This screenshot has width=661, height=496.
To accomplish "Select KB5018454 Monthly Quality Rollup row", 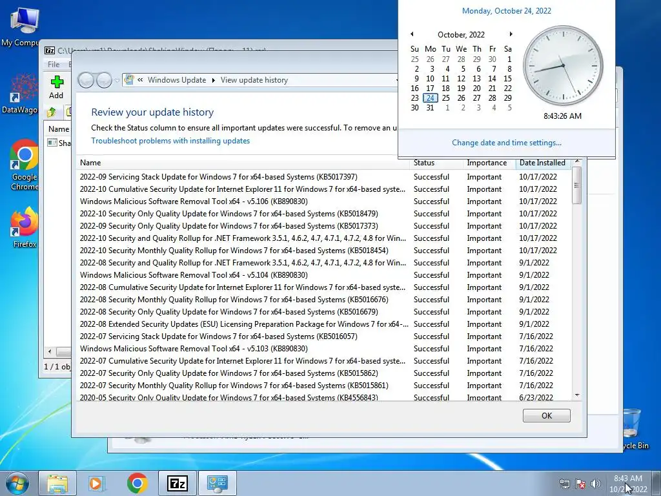I will (323, 250).
